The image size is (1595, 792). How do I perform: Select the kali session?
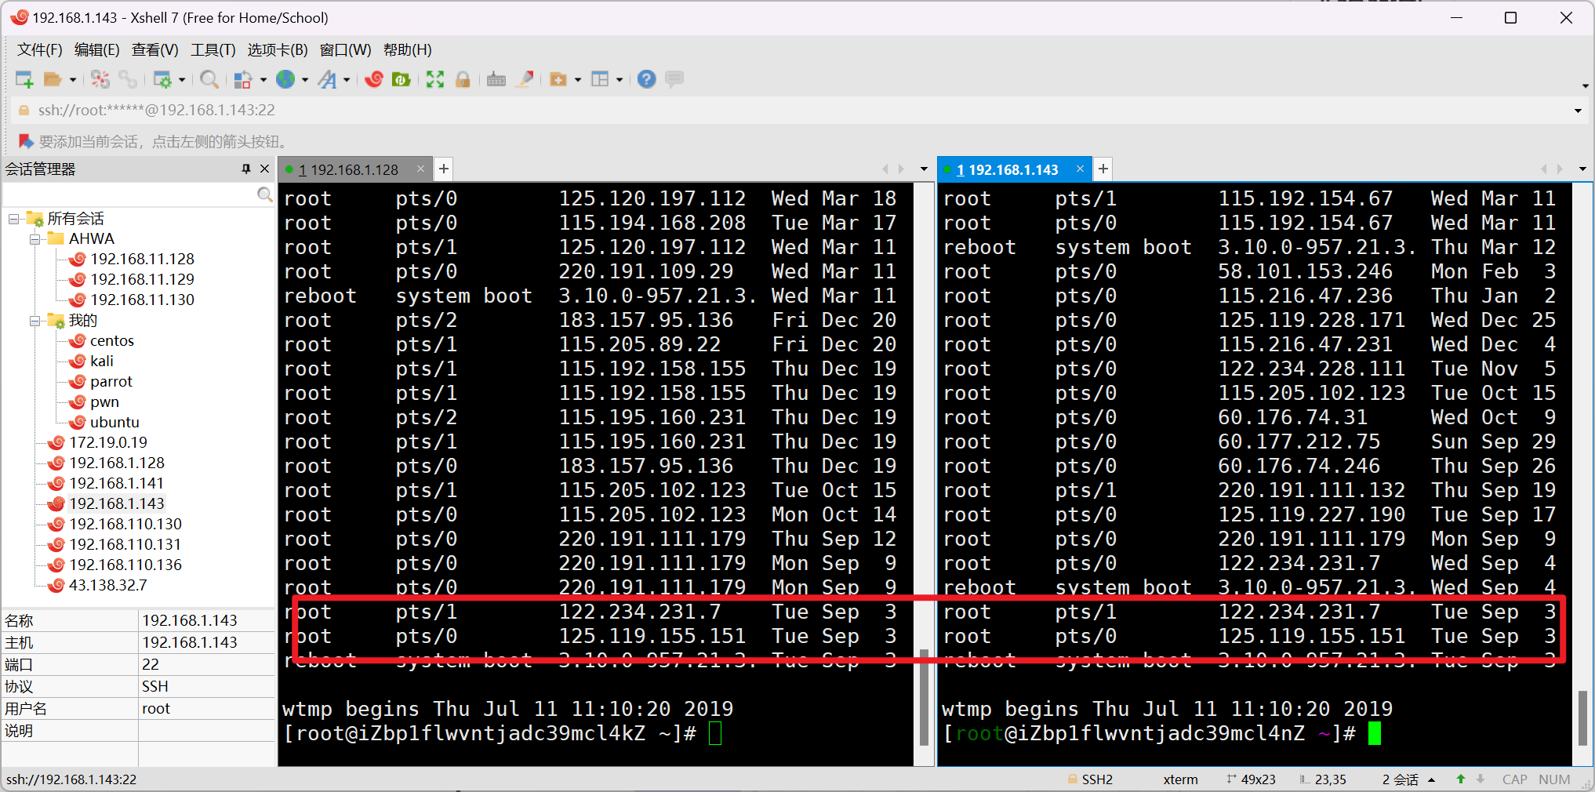[102, 361]
